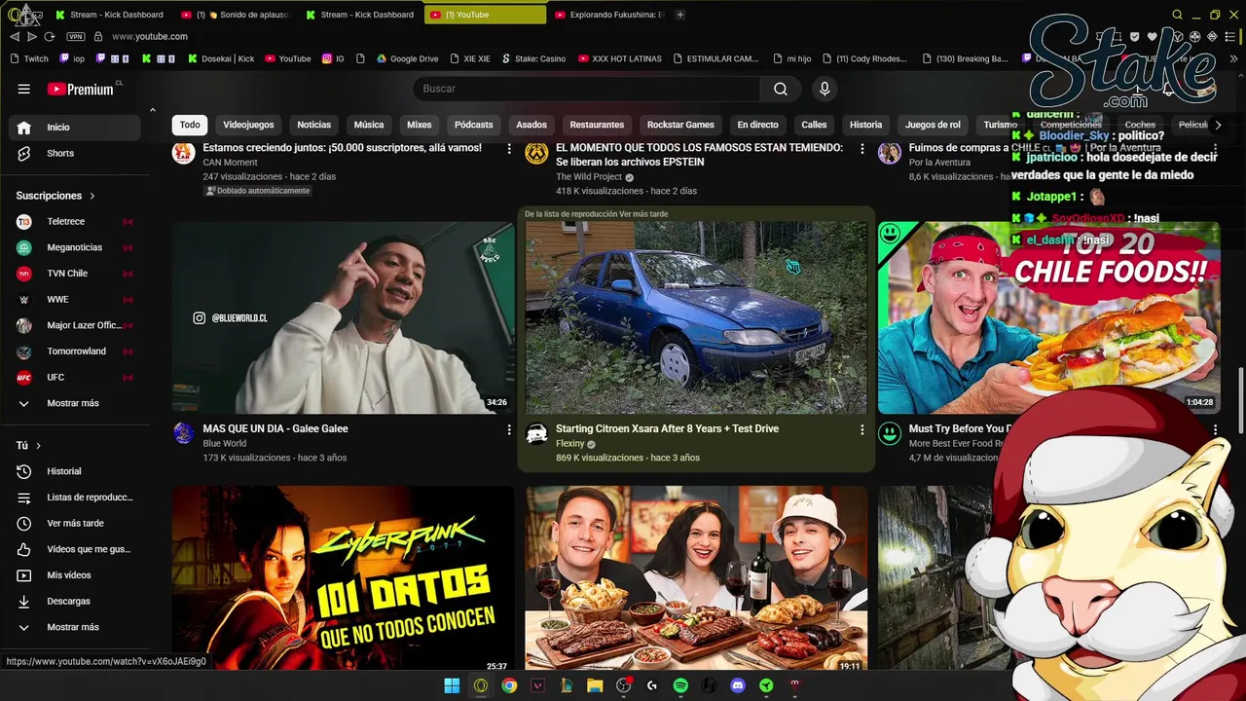Open File Explorer from the taskbar
Viewport: 1246px width, 701px height.
tap(595, 685)
